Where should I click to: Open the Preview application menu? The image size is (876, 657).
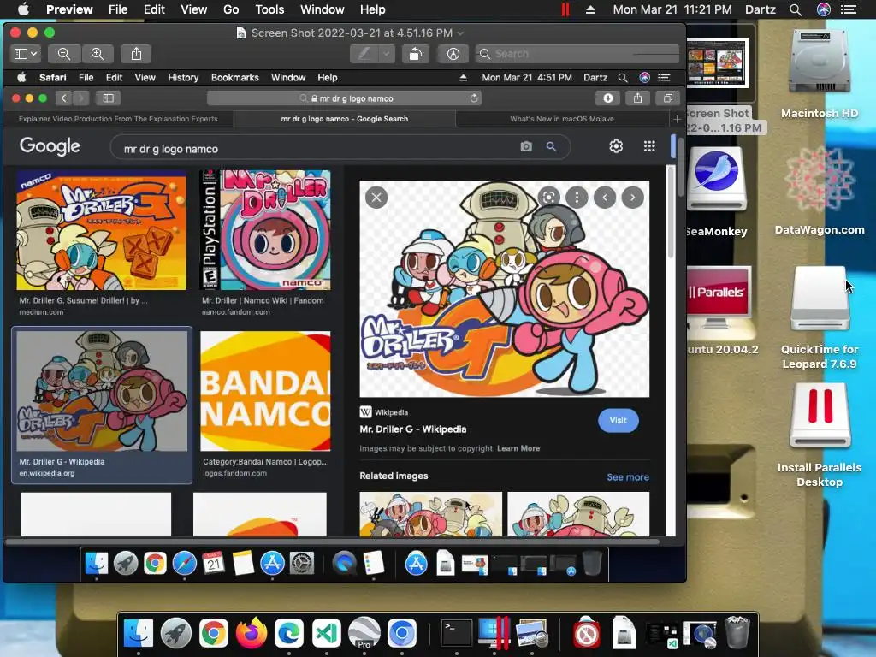[x=69, y=9]
